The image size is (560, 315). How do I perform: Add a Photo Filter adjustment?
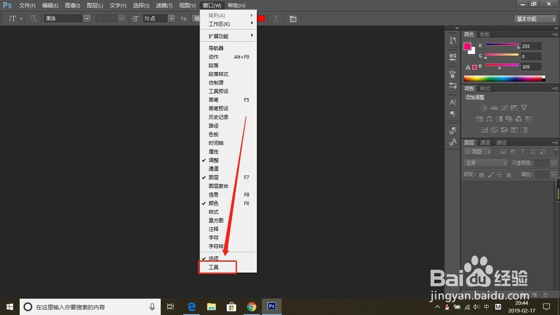(509, 119)
